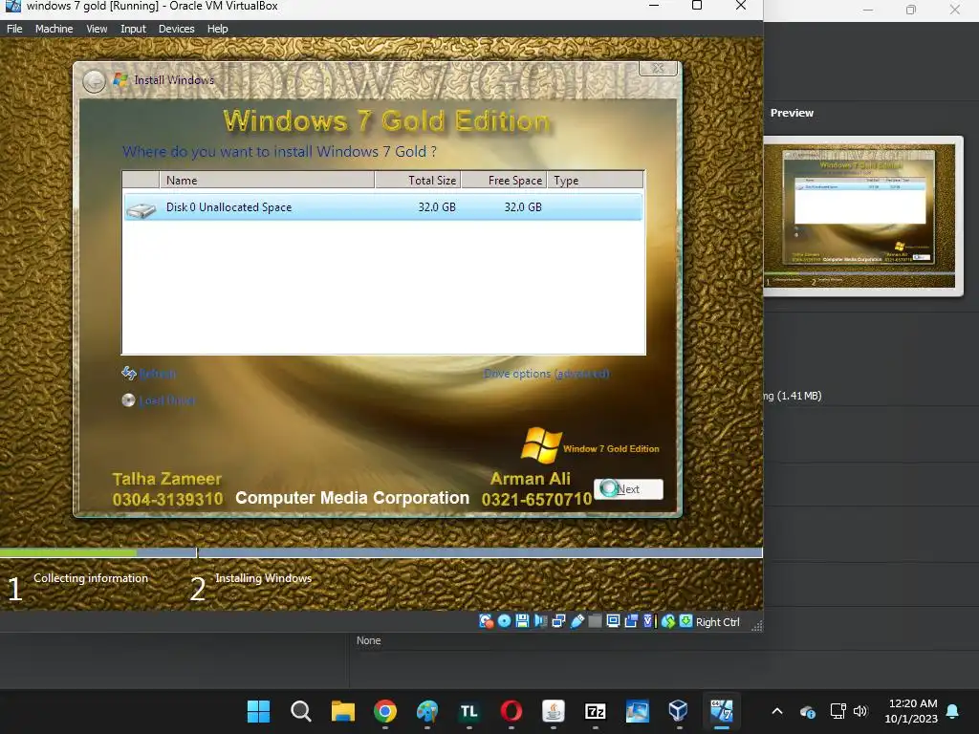The image size is (979, 734).
Task: Click the network icon in the system tray
Action: point(838,711)
